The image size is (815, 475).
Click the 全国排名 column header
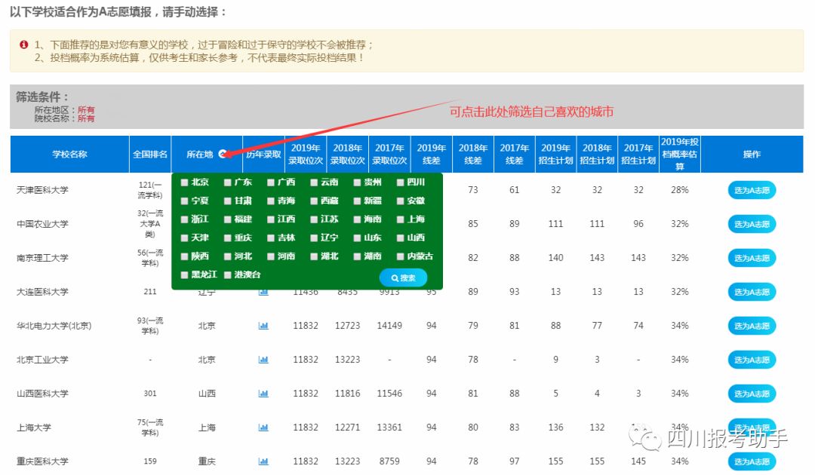150,154
